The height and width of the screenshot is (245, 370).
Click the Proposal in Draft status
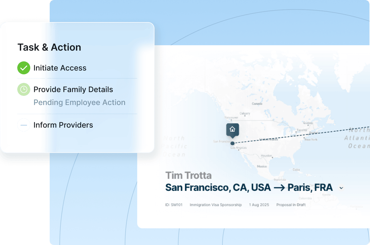291,205
